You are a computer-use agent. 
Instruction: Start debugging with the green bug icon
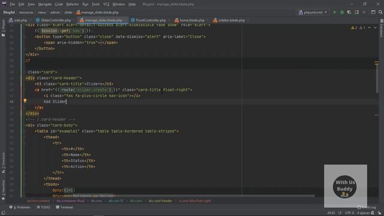click(342, 12)
